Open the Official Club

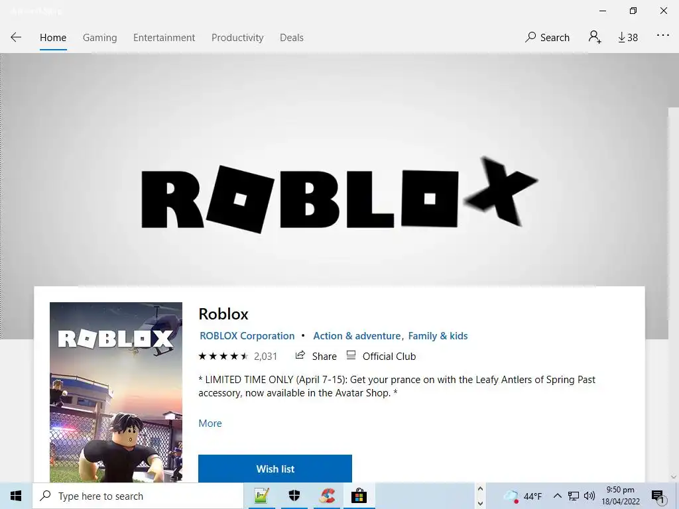(x=389, y=356)
